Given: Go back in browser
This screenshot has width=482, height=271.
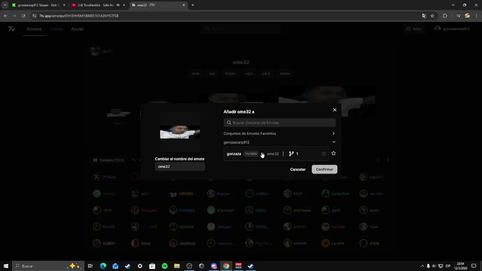Looking at the screenshot, I should (x=5, y=16).
